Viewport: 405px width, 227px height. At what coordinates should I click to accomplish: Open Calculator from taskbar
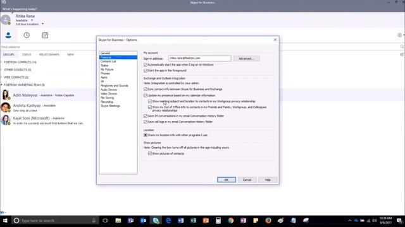click(218, 221)
